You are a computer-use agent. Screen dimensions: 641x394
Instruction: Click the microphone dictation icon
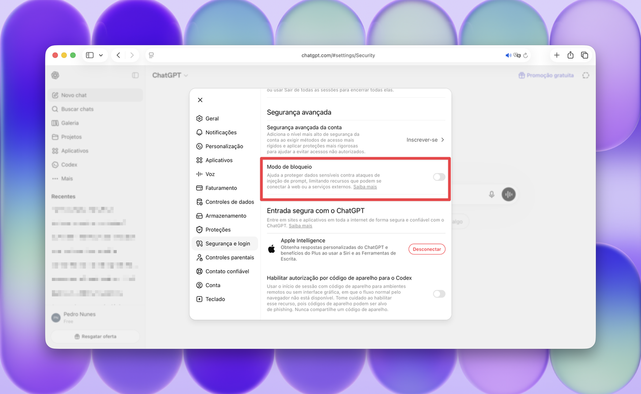coord(491,194)
